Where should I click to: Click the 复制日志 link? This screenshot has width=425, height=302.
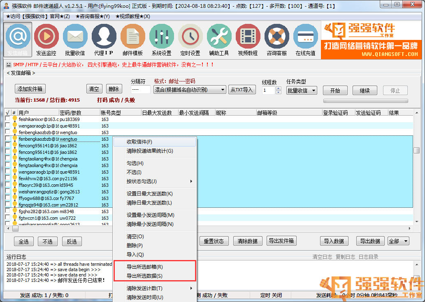345,257
